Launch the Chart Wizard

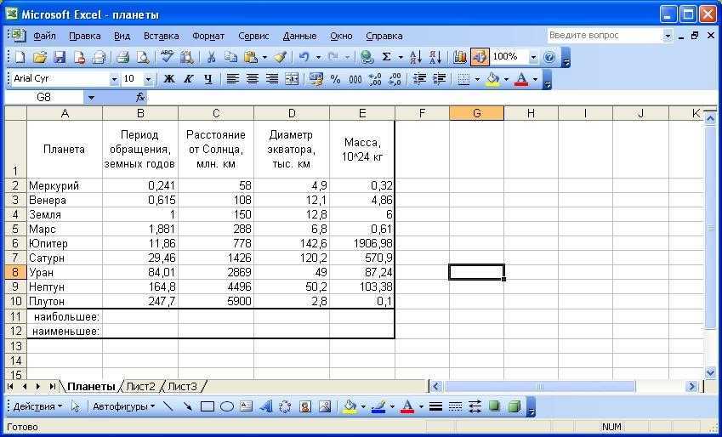[x=459, y=57]
